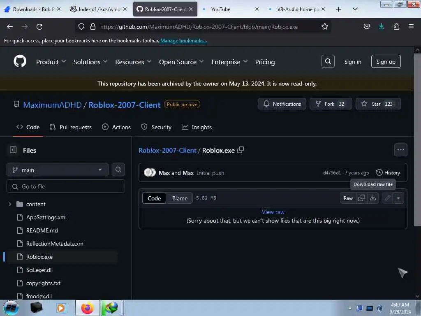Screen dimensions: 421x316
Task: Click the Sign up button
Action: (x=386, y=62)
